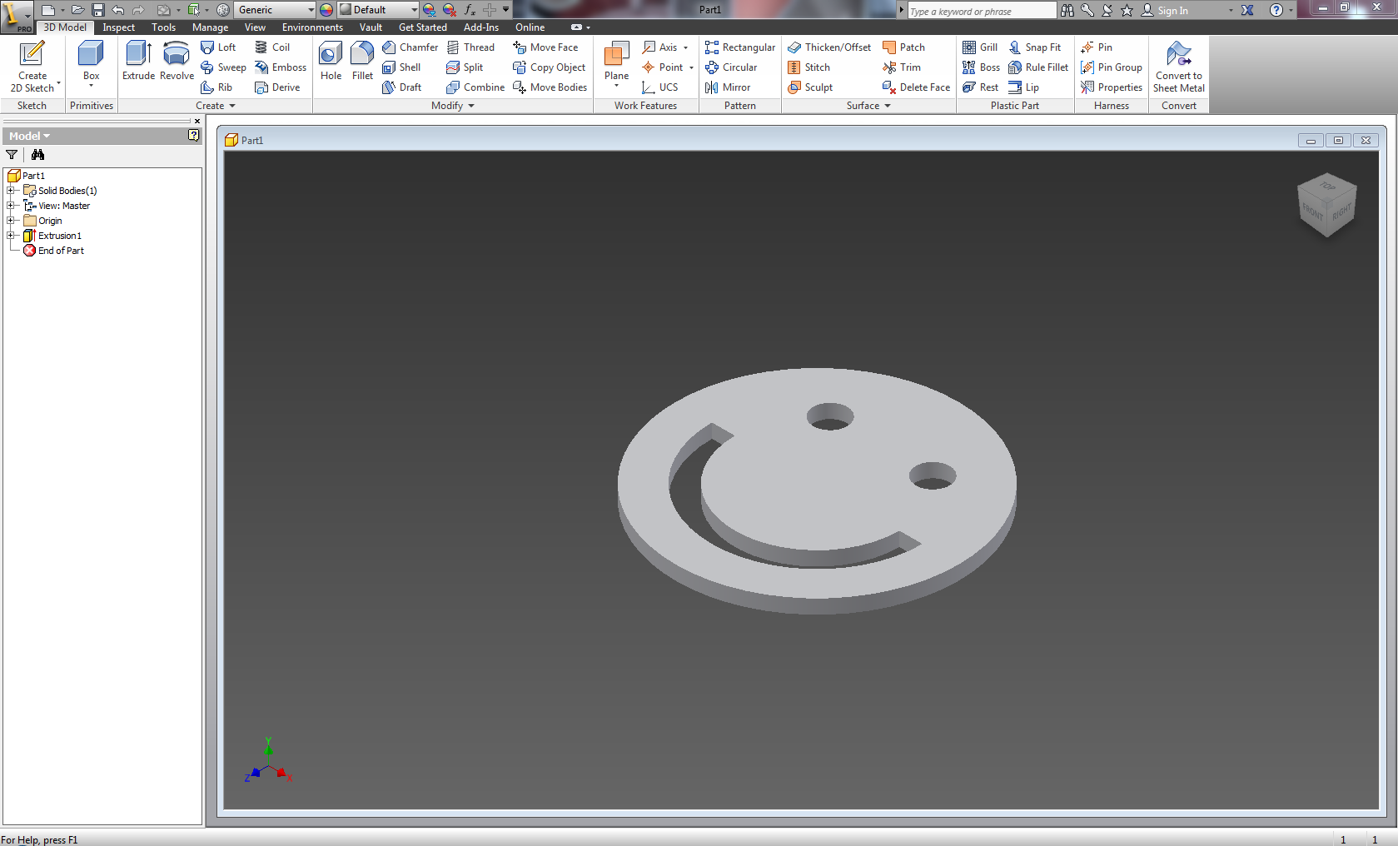Click the keyword search input field

981,11
